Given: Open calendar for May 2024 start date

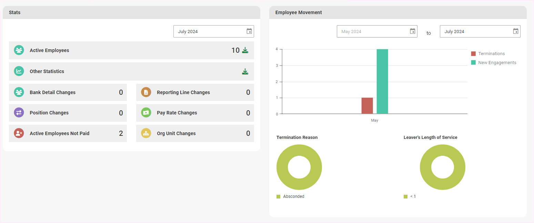Looking at the screenshot, I should [x=412, y=31].
